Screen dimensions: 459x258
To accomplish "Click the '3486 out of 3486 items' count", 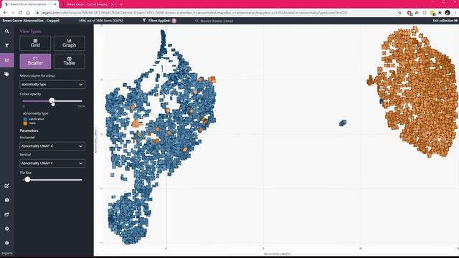I will 100,21.
